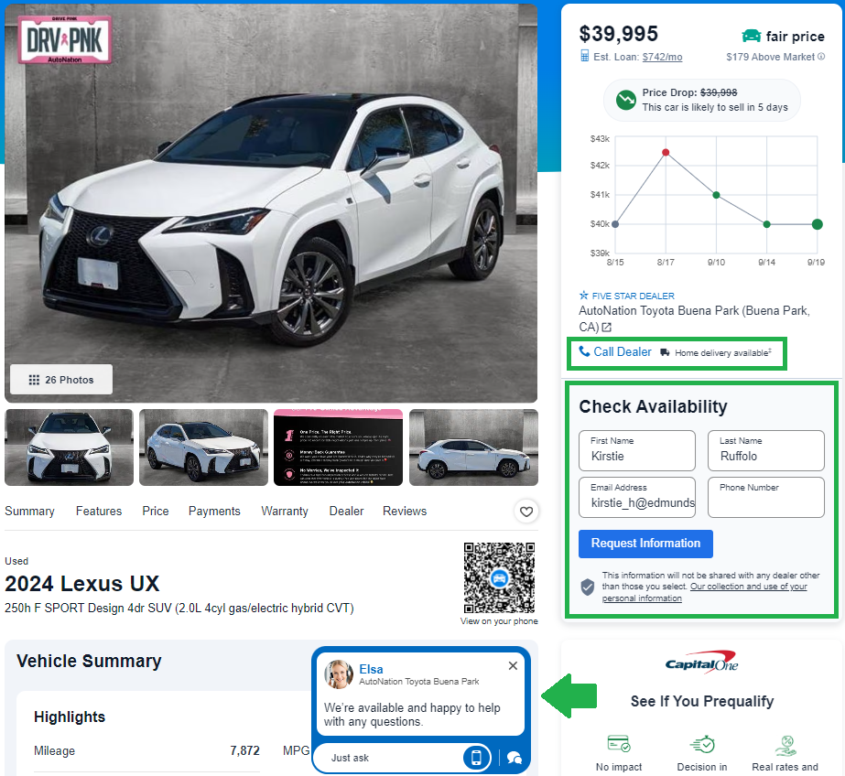The width and height of the screenshot is (845, 776).
Task: Click the 8/15 gray price point on chart
Action: tap(615, 224)
